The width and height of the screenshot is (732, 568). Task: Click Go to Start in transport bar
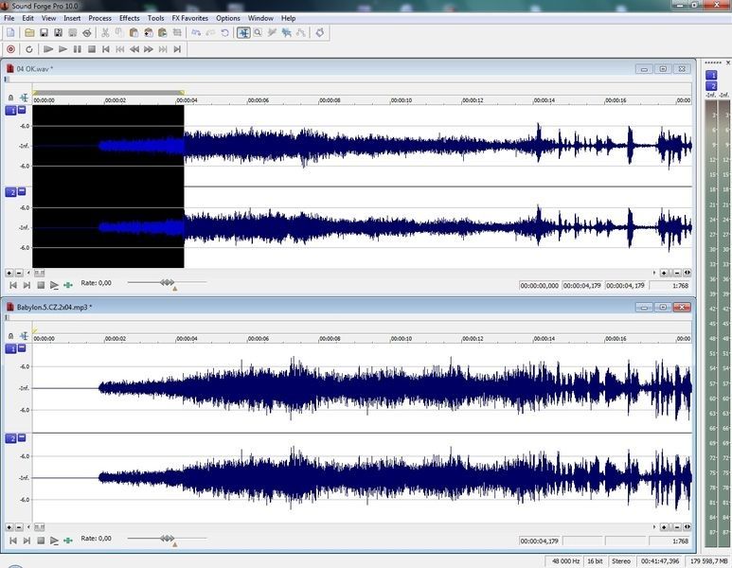click(x=106, y=49)
